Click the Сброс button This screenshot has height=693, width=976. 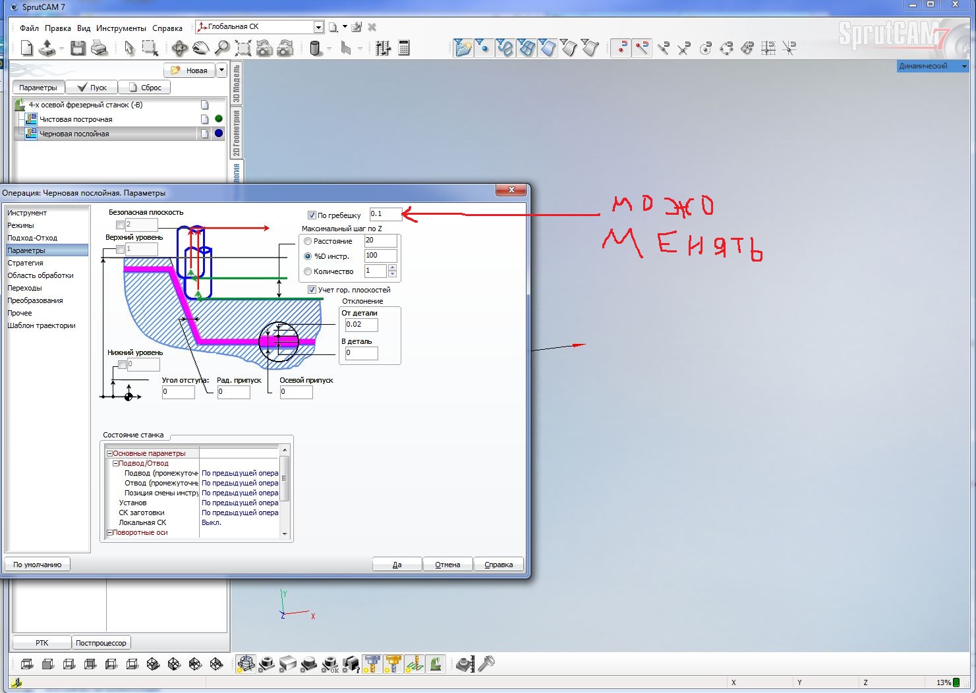145,88
